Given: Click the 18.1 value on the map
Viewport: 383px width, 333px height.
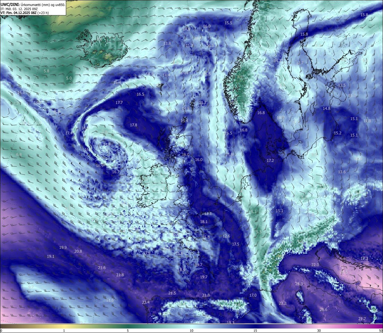Looking at the screenshot, I should point(204,222).
